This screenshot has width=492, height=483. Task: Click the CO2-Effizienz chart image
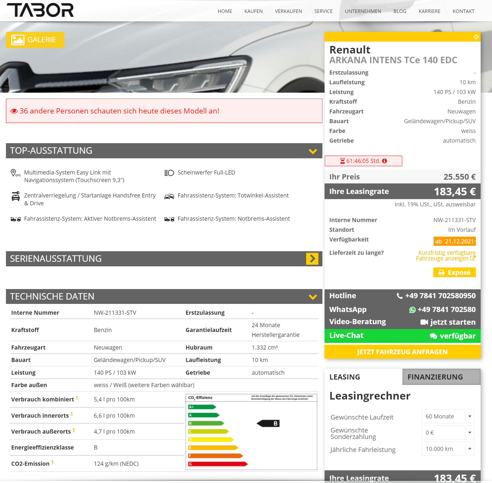click(x=251, y=432)
